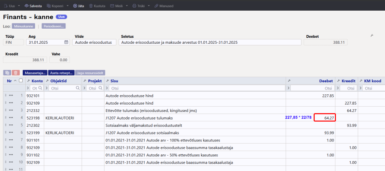The image size is (385, 171).
Task: Toggle the select-all checkbox in Nr header
Action: (x=21, y=80)
